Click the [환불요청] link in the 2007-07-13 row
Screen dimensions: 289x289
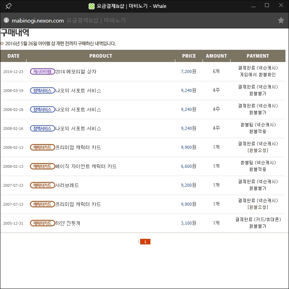(x=258, y=207)
